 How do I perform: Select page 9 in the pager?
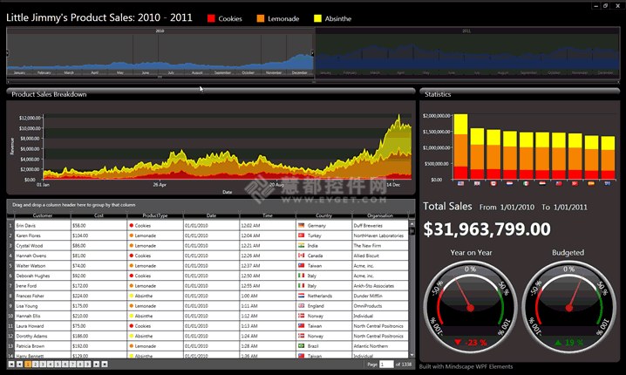click(x=88, y=365)
